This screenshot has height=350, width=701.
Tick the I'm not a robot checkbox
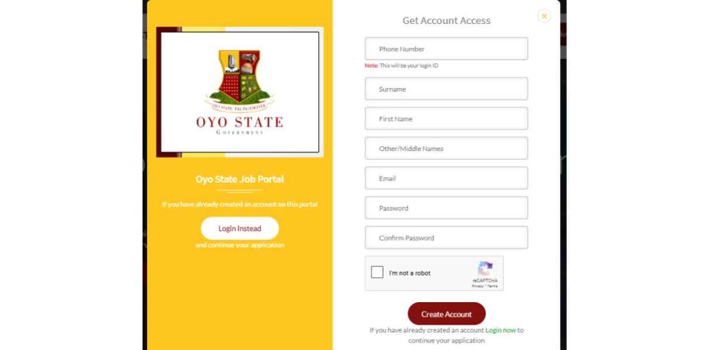pyautogui.click(x=377, y=272)
